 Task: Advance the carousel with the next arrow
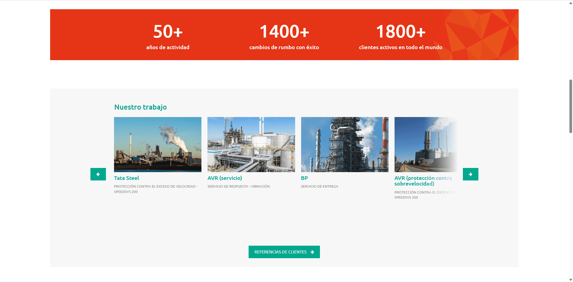click(x=470, y=174)
